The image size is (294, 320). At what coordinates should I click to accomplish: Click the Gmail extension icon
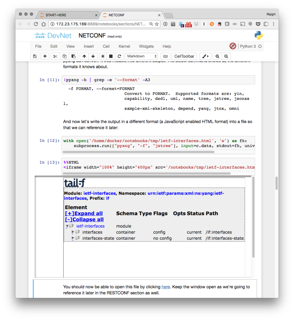pos(188,25)
